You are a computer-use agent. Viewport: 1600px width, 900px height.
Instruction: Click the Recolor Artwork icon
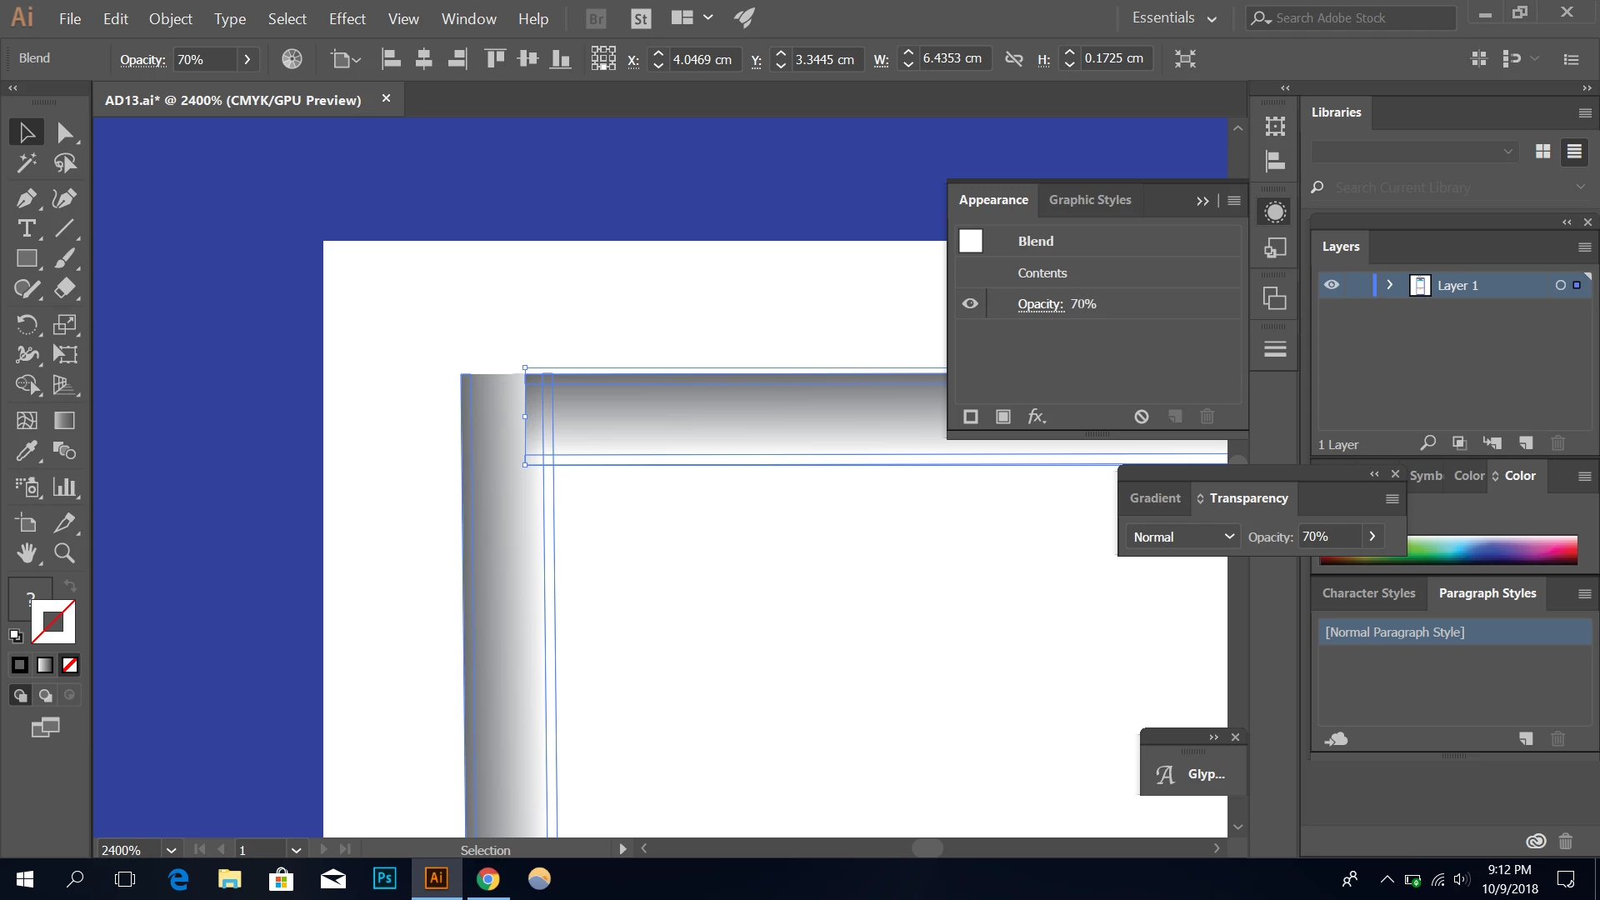pos(292,59)
